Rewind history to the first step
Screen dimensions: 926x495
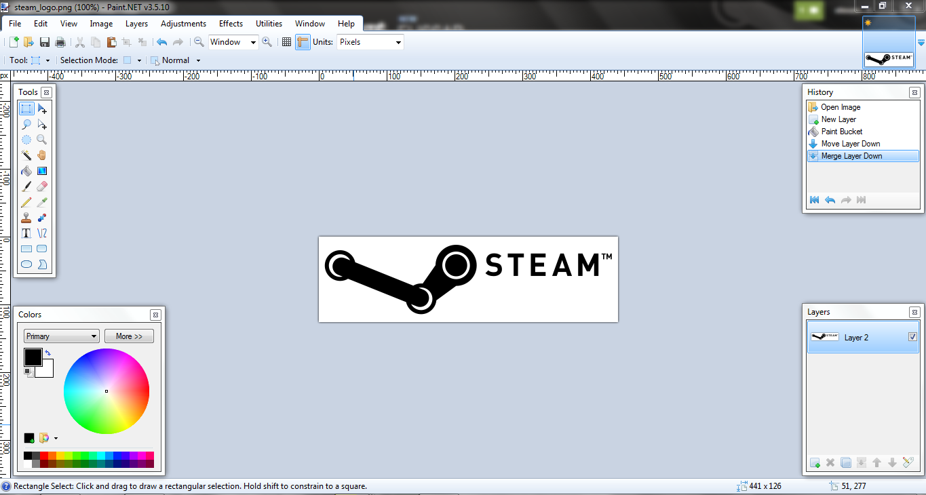click(x=815, y=200)
